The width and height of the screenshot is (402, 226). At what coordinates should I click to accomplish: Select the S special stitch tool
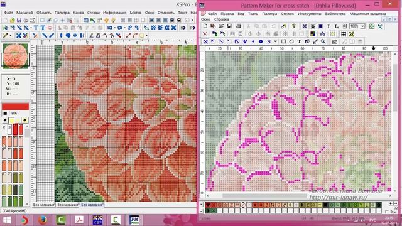269,41
